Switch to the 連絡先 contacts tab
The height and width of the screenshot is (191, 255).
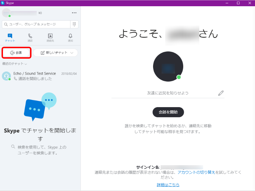click(50, 38)
